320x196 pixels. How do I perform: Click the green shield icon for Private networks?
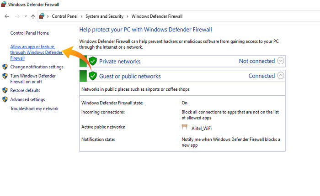93,61
